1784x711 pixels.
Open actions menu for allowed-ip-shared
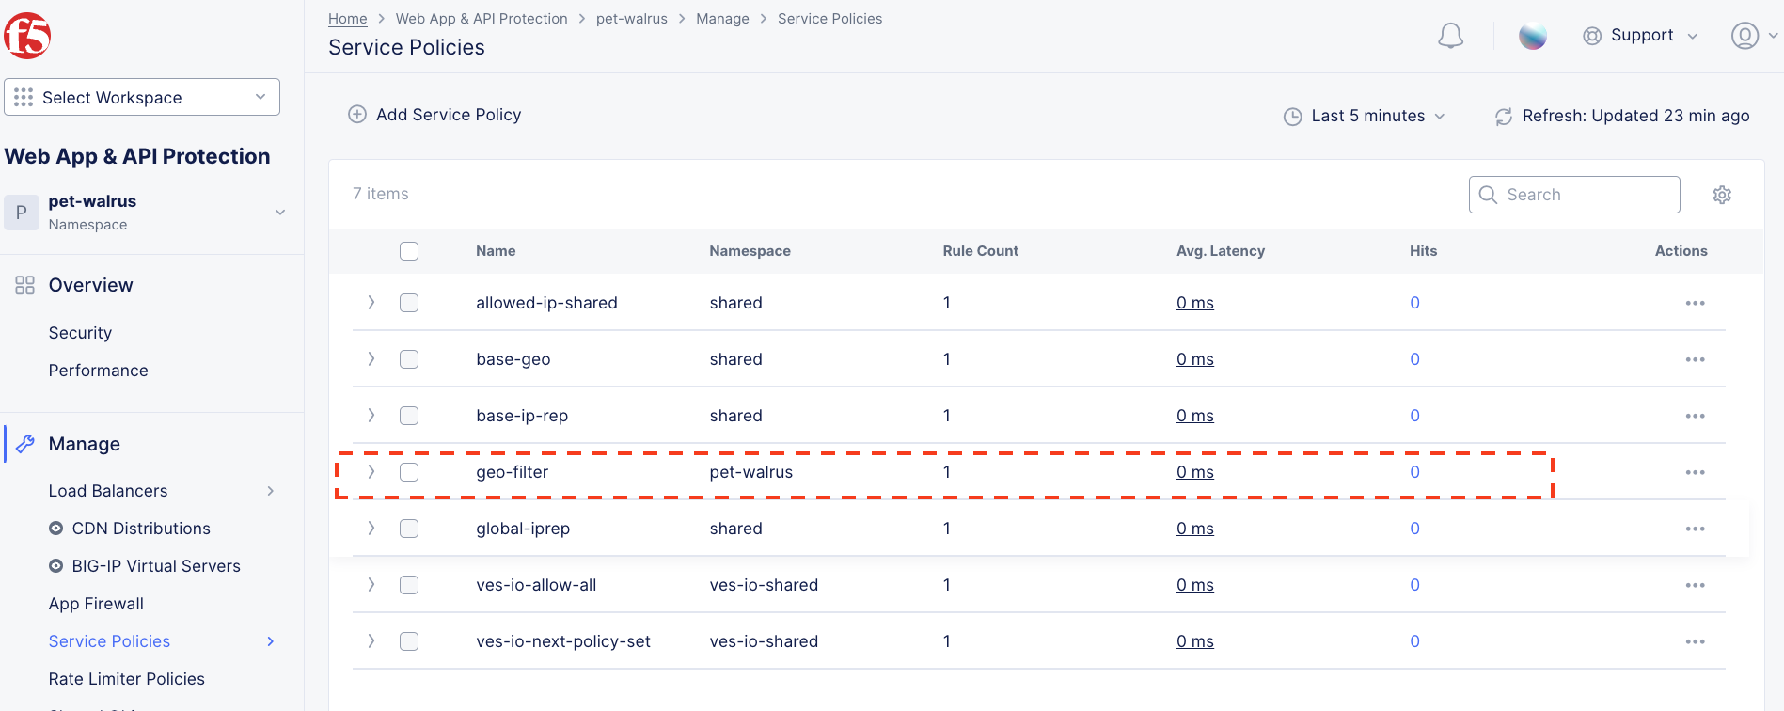tap(1695, 303)
